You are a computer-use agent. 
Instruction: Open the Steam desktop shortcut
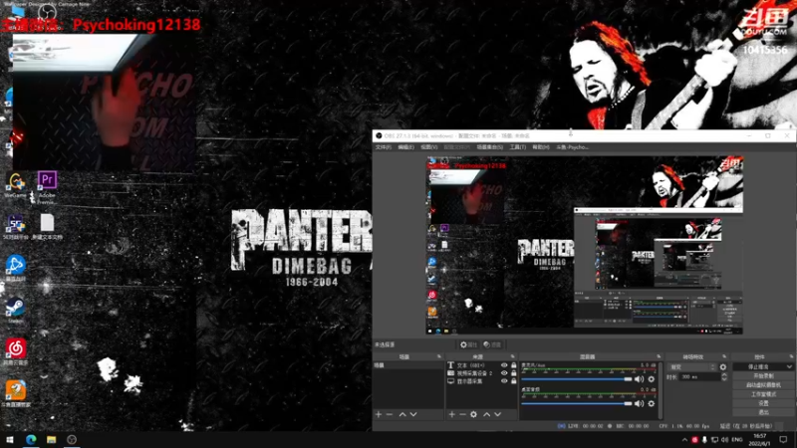tap(15, 311)
